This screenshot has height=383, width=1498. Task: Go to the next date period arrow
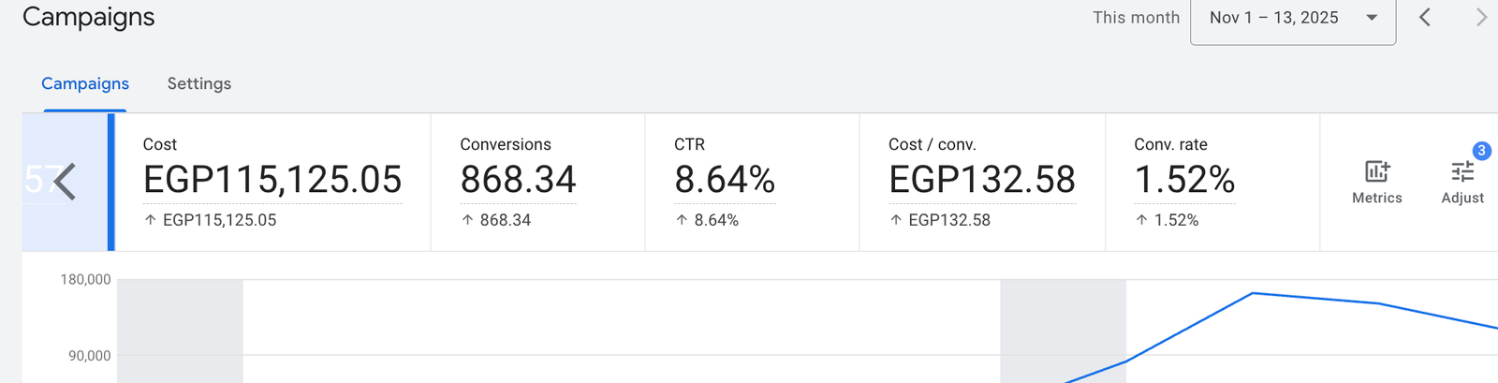1481,18
